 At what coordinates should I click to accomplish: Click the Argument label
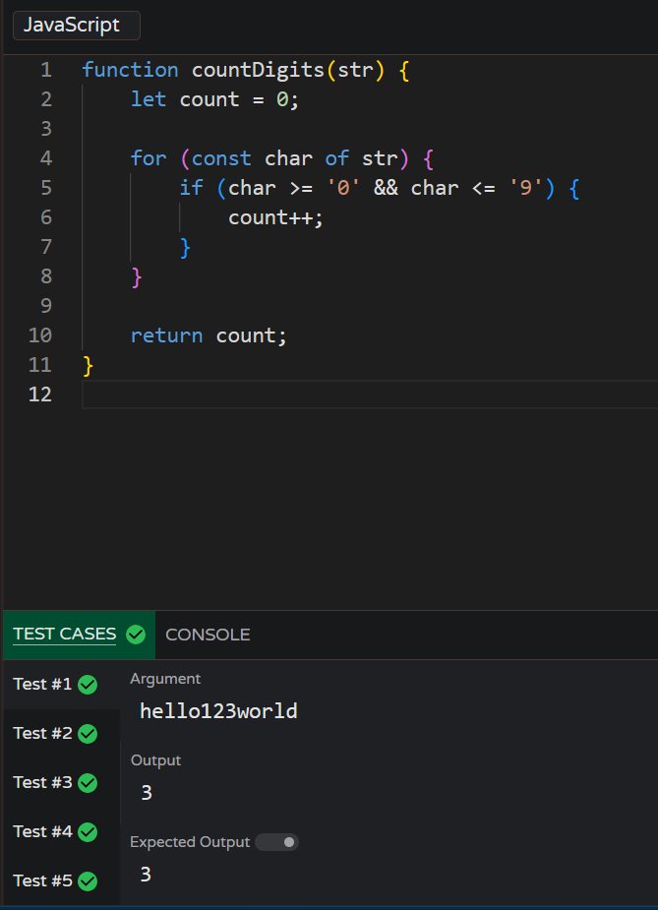(x=165, y=679)
